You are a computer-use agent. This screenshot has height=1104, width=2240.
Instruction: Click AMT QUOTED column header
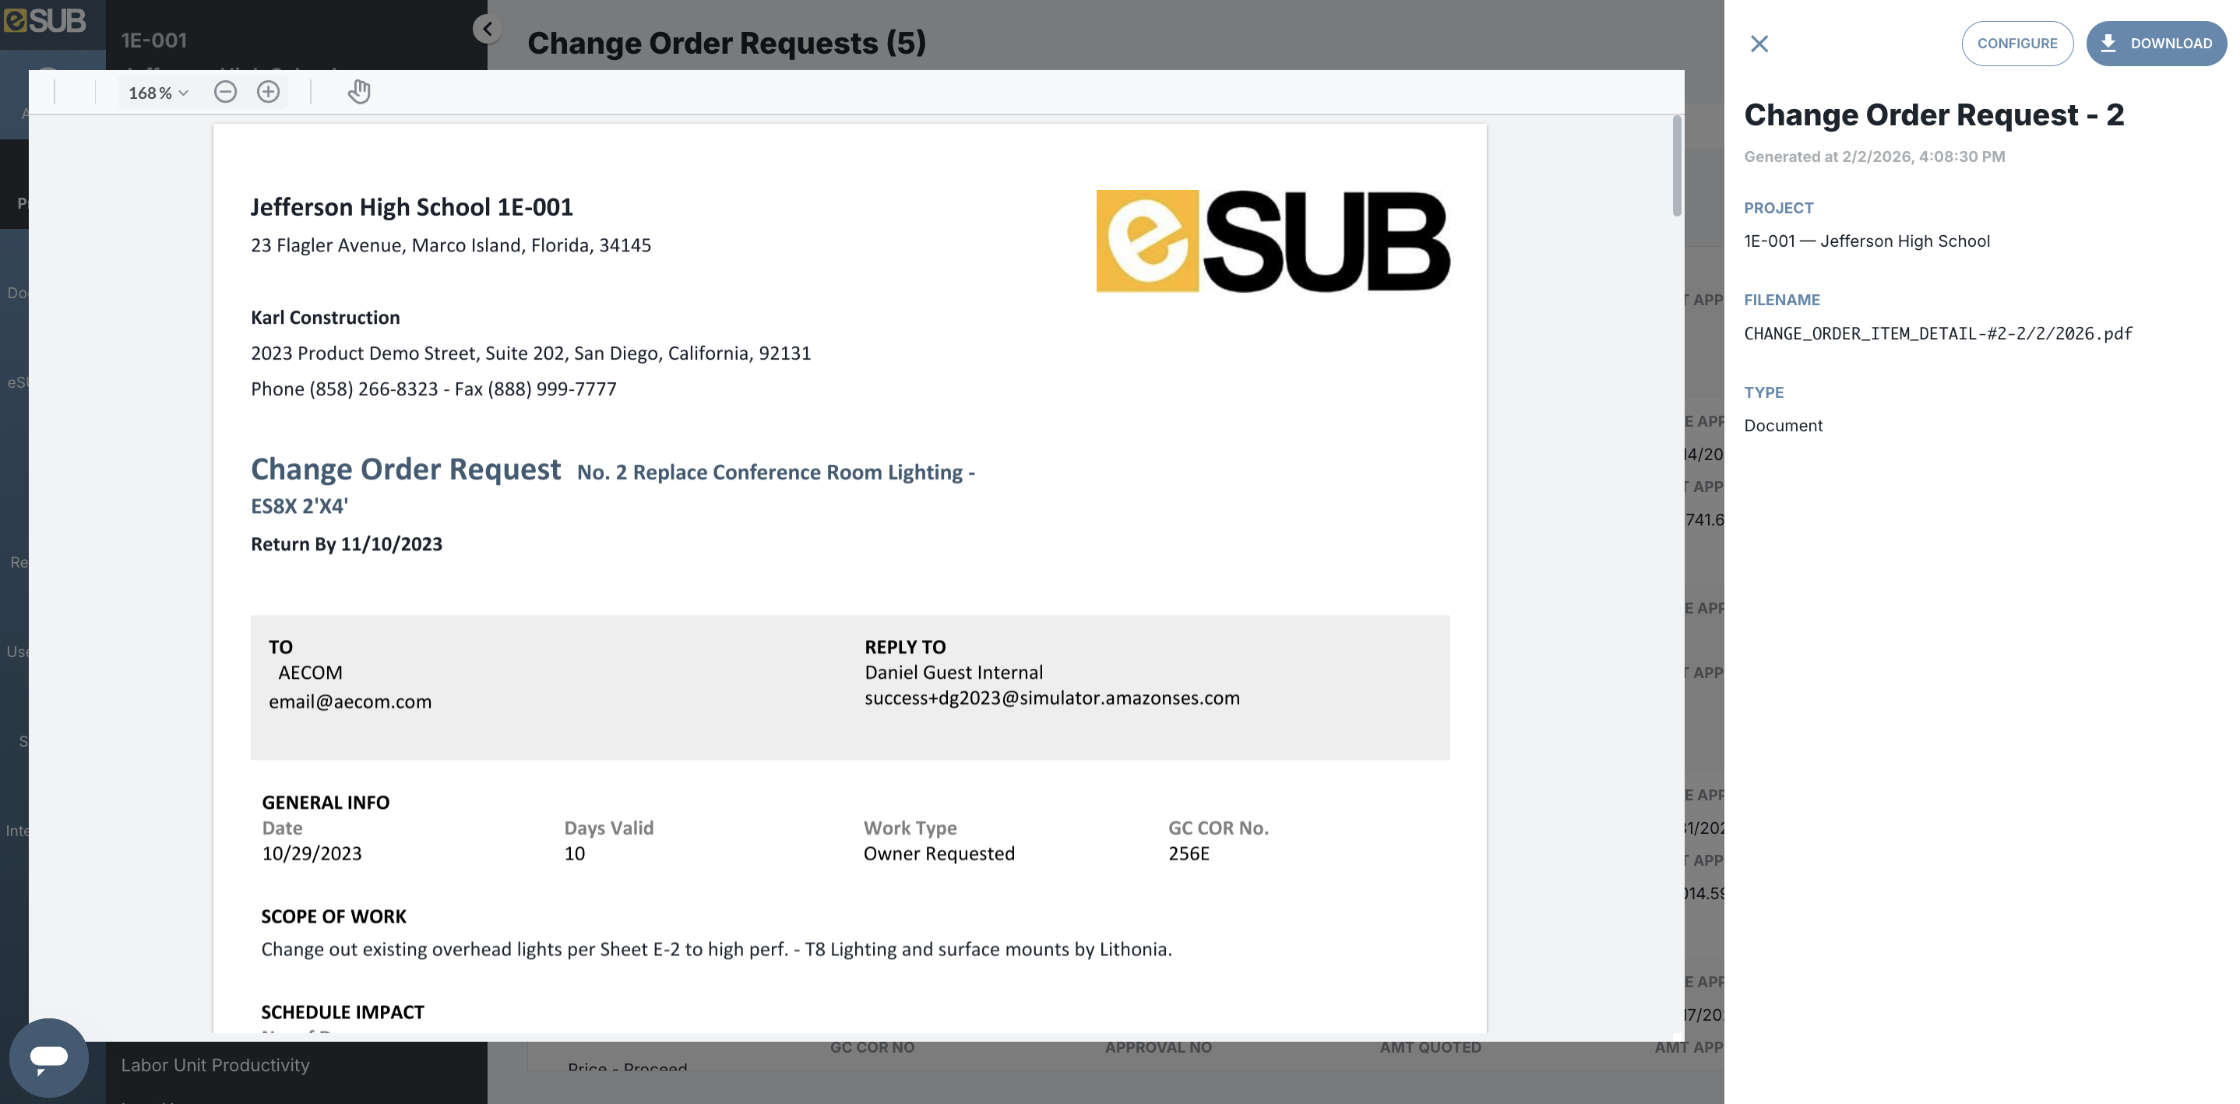point(1431,1047)
